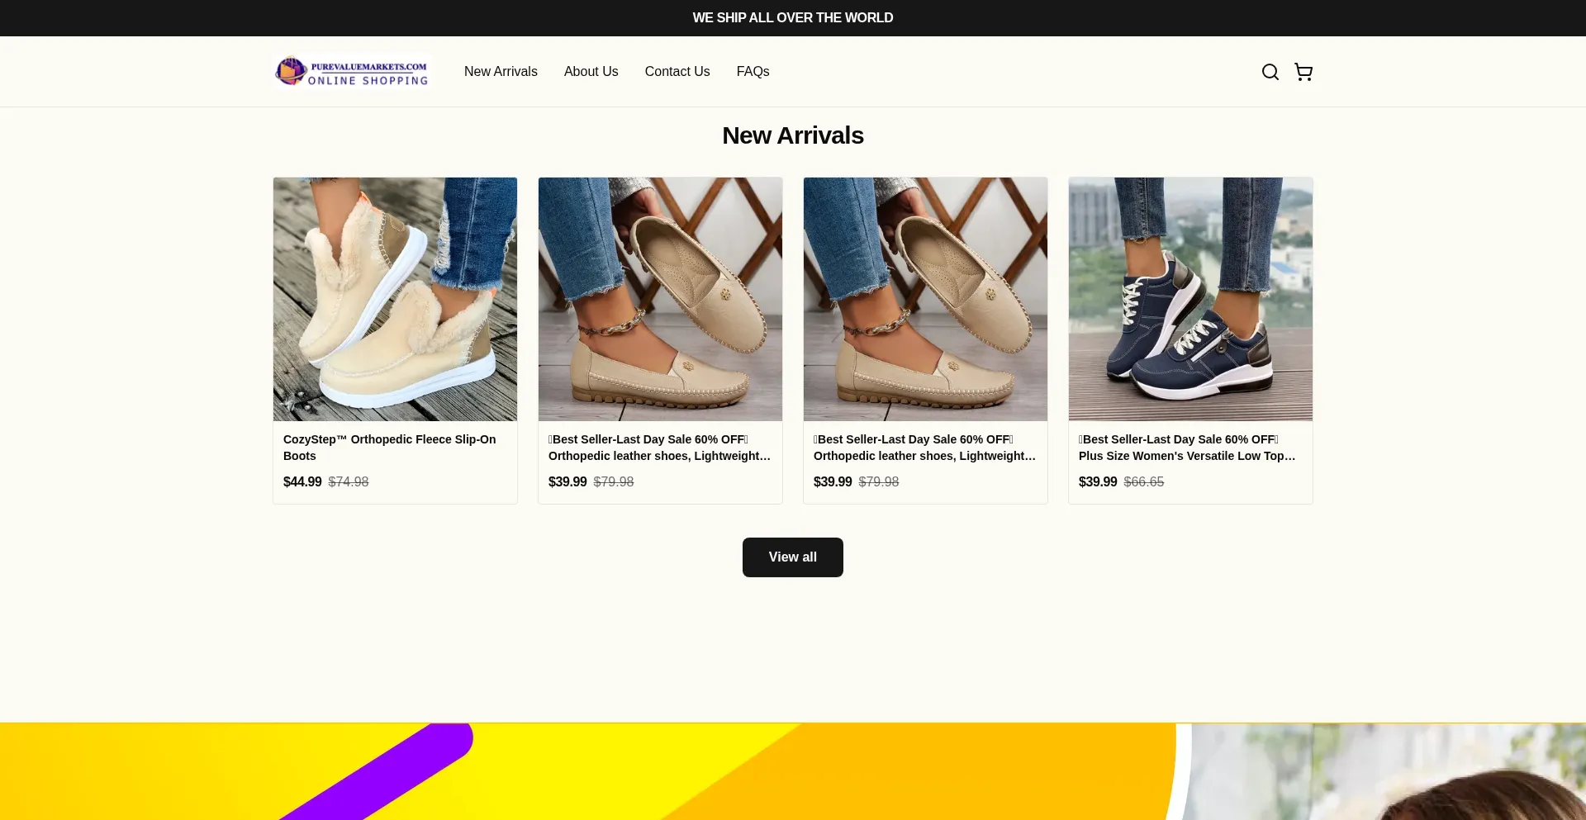This screenshot has width=1586, height=820.
Task: Click the $44.99 sale price
Action: [302, 481]
